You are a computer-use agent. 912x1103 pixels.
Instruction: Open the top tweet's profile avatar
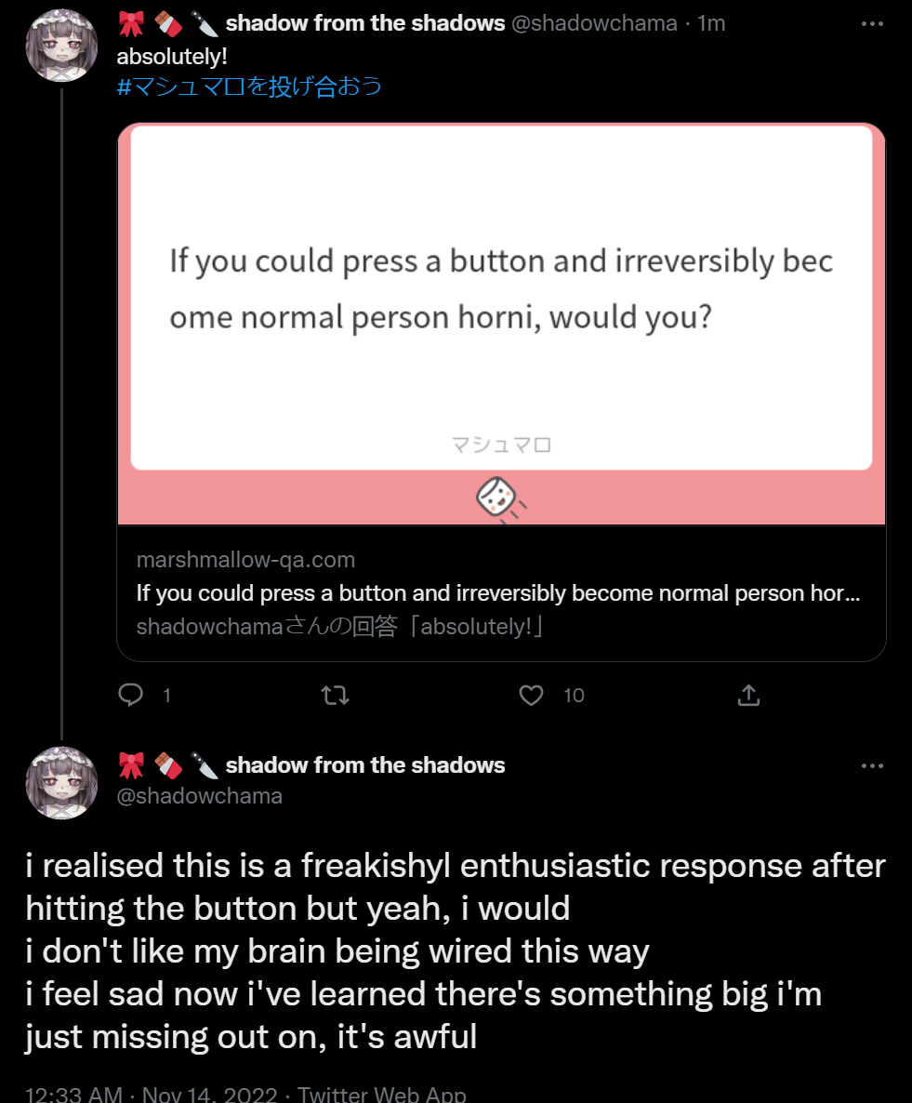tap(61, 46)
